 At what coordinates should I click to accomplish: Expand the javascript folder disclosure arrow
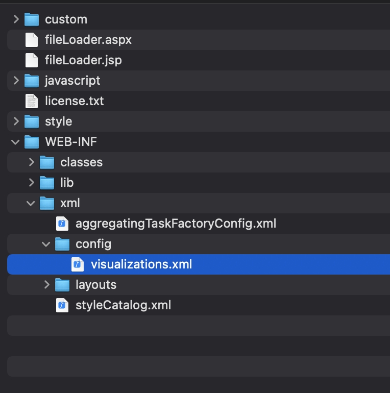coord(16,81)
